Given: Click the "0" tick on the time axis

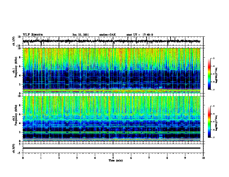Looking at the screenshot, I should (23, 158).
